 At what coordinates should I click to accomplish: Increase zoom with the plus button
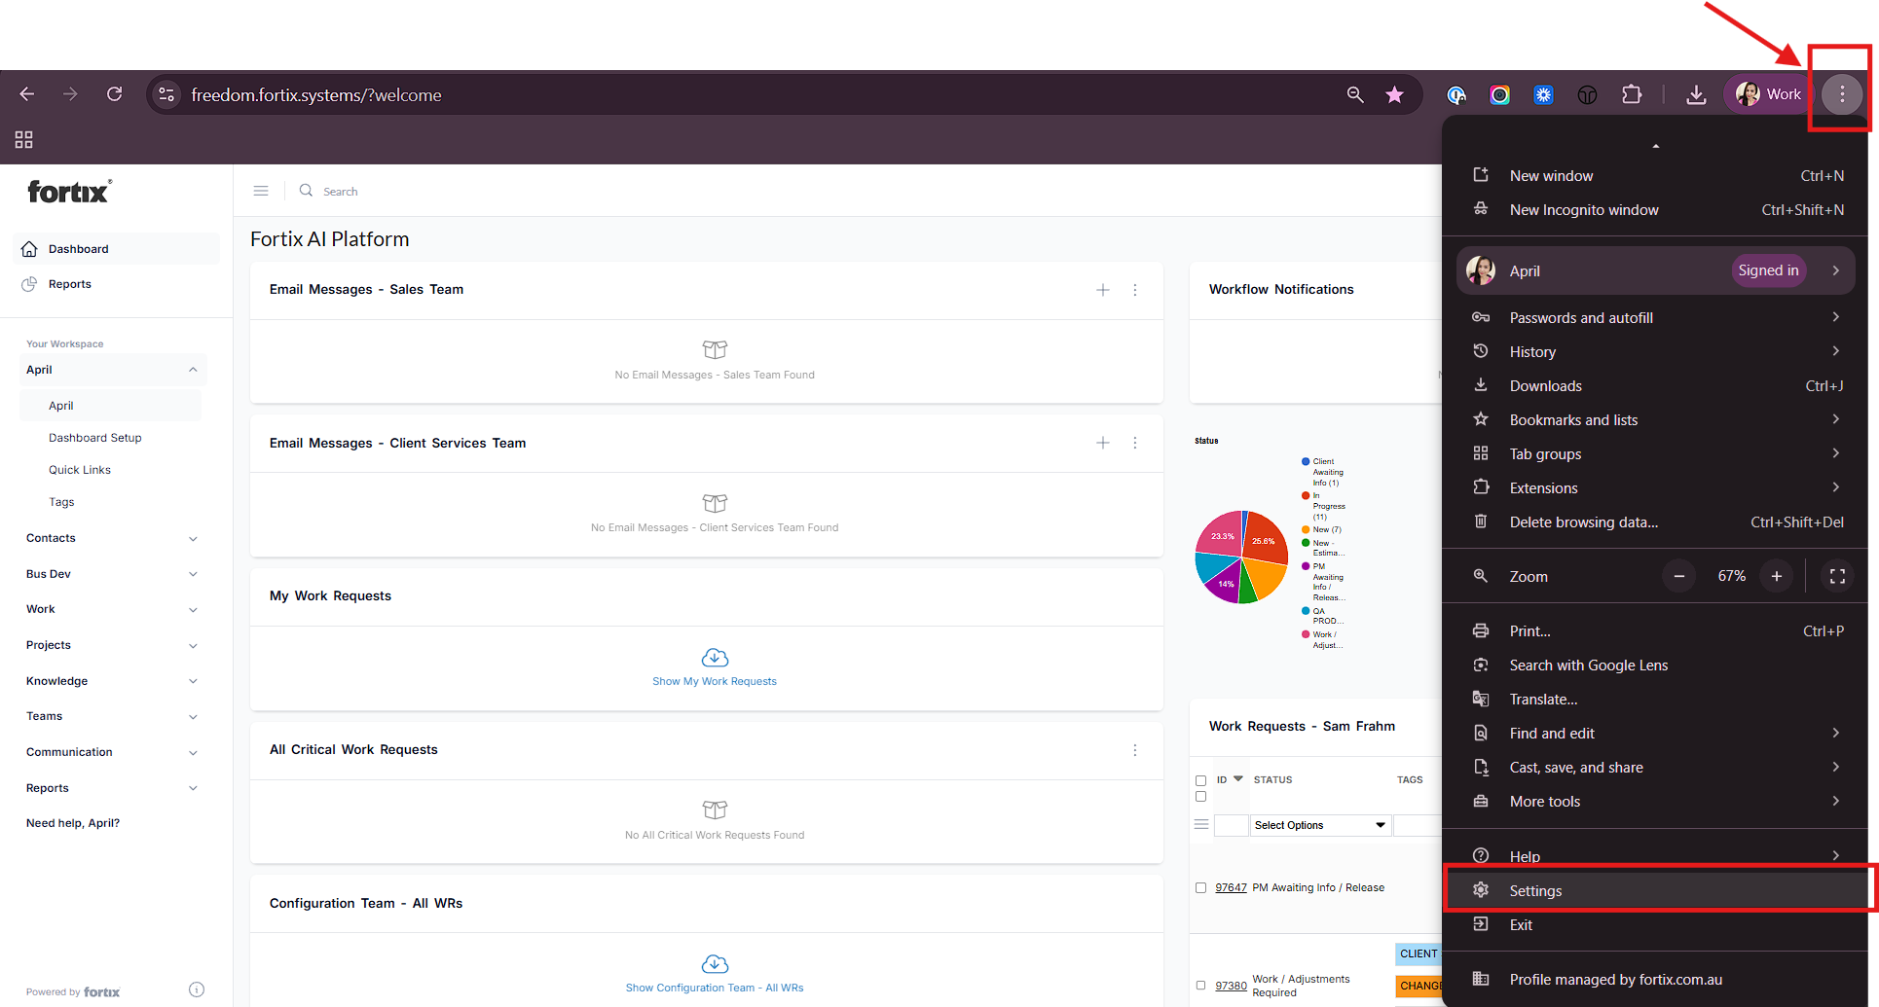click(x=1776, y=576)
